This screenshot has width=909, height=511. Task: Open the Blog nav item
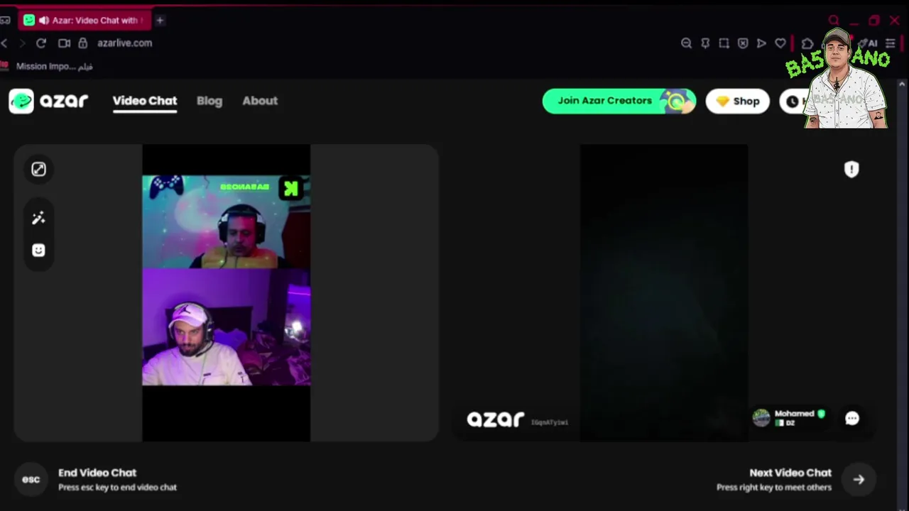click(209, 101)
